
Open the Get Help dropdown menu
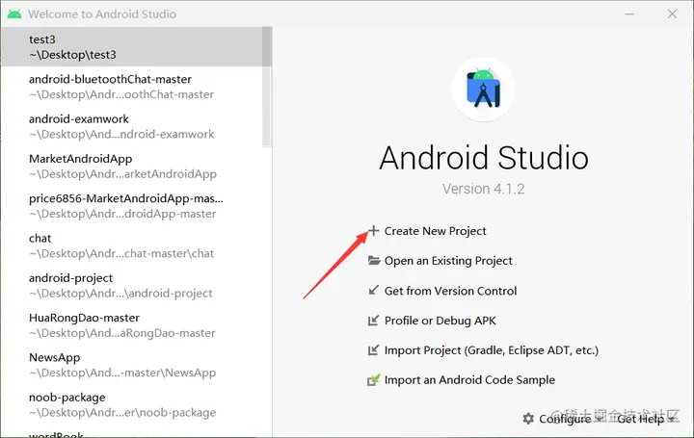pyautogui.click(x=646, y=419)
